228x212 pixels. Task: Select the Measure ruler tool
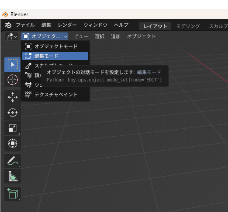coord(13,176)
